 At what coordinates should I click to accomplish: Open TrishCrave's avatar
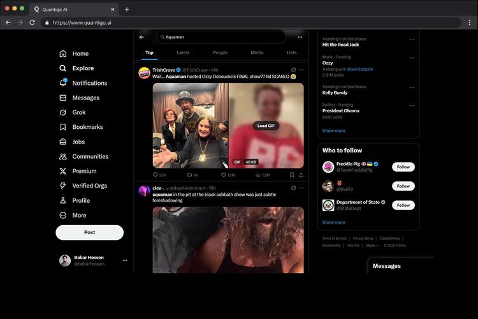coord(144,73)
